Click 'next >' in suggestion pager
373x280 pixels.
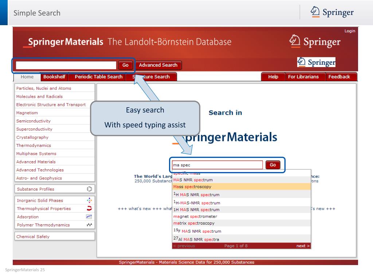click(x=303, y=246)
